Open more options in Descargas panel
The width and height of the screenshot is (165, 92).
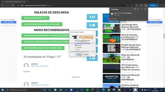[142, 9]
